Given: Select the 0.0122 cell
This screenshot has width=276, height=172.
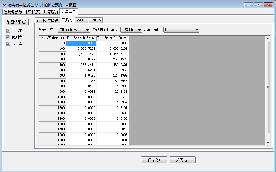Looking at the screenshot, I should [81, 86].
